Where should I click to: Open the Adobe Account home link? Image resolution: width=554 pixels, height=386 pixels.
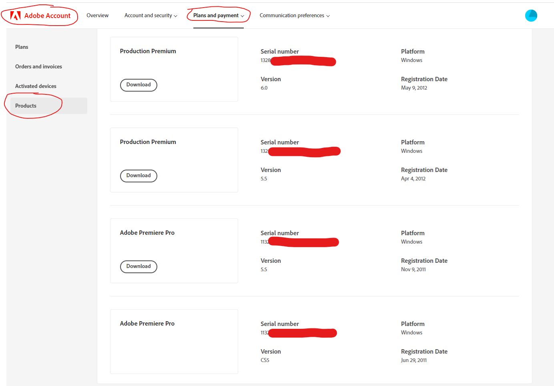coord(40,16)
